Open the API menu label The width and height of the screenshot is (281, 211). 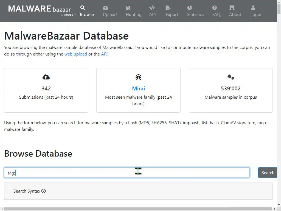tap(153, 15)
